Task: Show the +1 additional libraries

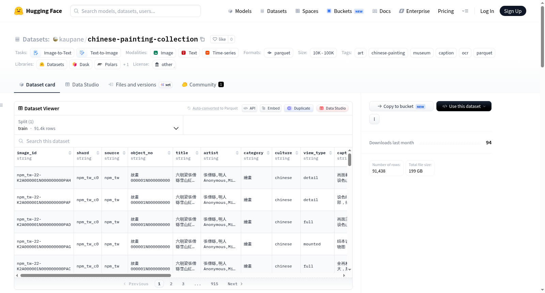Action: (126, 64)
